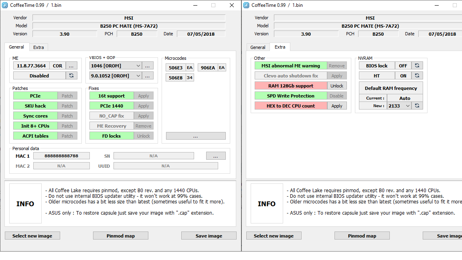Click Patch button for Sync cores

[67, 116]
